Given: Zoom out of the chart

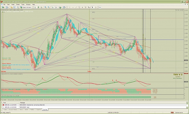Looking at the screenshot, I should click(49, 7).
